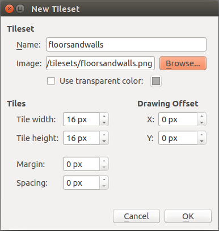Enable the Use transparent color checkbox
Viewport: 219px width, 231px height.
[x=51, y=81]
